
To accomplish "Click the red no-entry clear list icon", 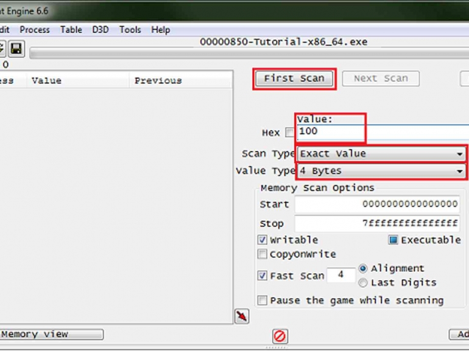I will point(280,336).
